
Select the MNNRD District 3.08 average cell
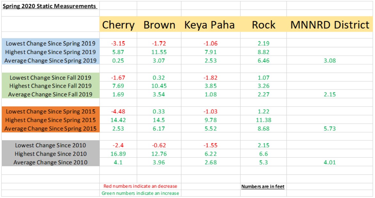330,60
